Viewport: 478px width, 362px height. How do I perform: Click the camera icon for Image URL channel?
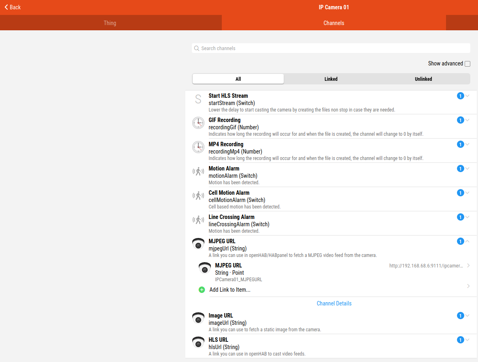(198, 318)
